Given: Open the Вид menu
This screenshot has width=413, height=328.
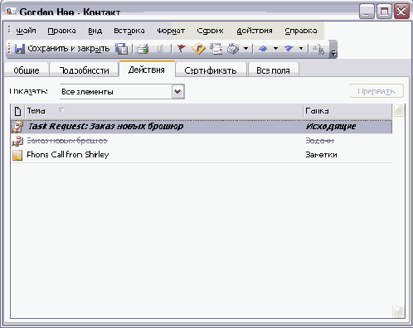Looking at the screenshot, I should [95, 31].
